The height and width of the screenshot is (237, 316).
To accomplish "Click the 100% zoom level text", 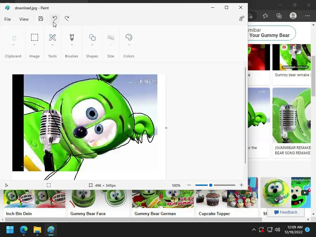I will tap(176, 185).
